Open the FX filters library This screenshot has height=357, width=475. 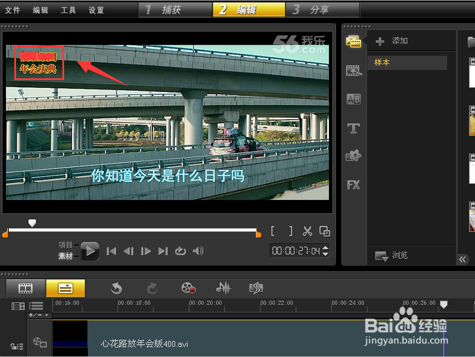tap(353, 185)
